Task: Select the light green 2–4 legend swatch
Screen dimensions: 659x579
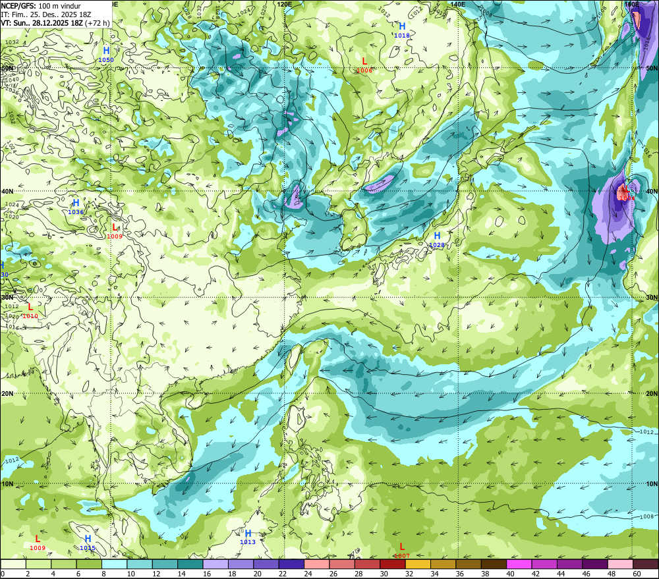Action: tap(38, 564)
